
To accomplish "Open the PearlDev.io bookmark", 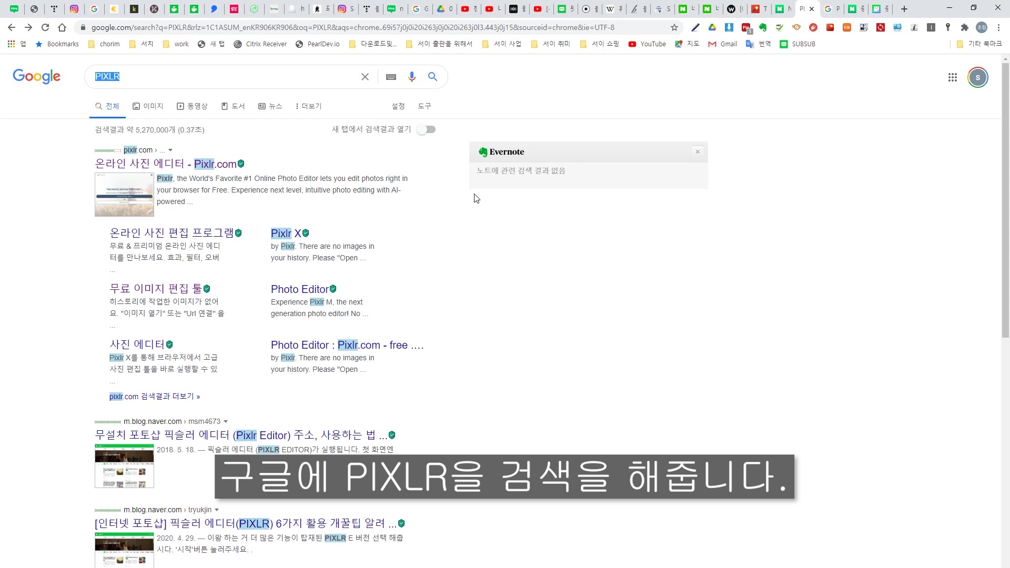I will (317, 44).
